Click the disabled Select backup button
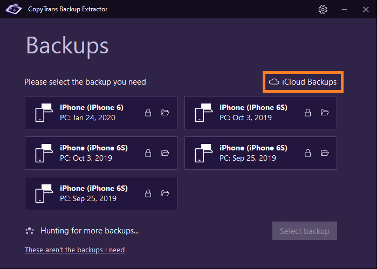 point(304,231)
